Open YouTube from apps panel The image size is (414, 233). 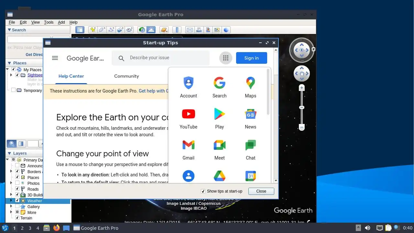pyautogui.click(x=189, y=118)
